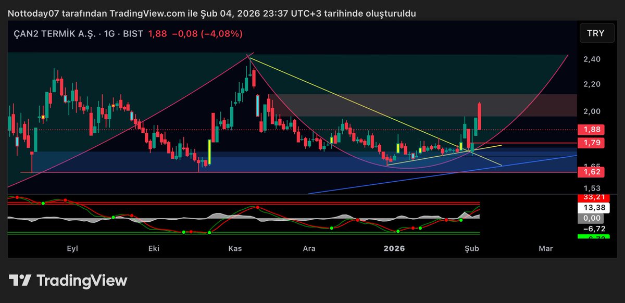Click the Kas month on time axis
The image size is (625, 303).
coord(235,249)
